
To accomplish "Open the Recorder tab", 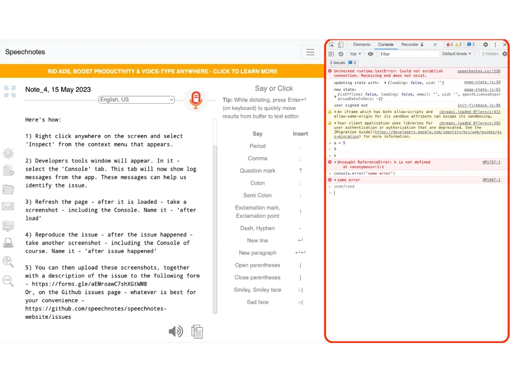I will tap(412, 45).
